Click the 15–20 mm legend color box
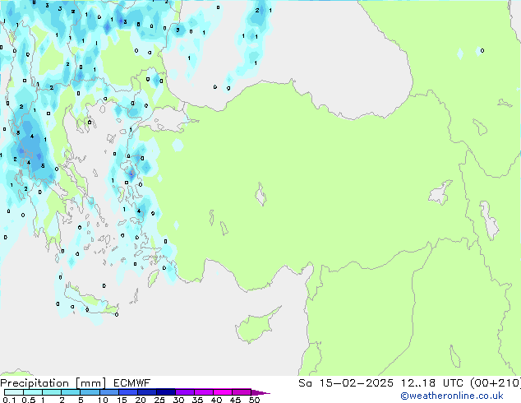 pyautogui.click(x=128, y=392)
